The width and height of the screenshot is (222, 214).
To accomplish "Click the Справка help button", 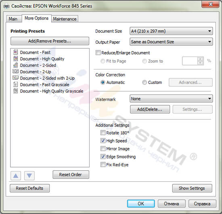I will 202,204.
